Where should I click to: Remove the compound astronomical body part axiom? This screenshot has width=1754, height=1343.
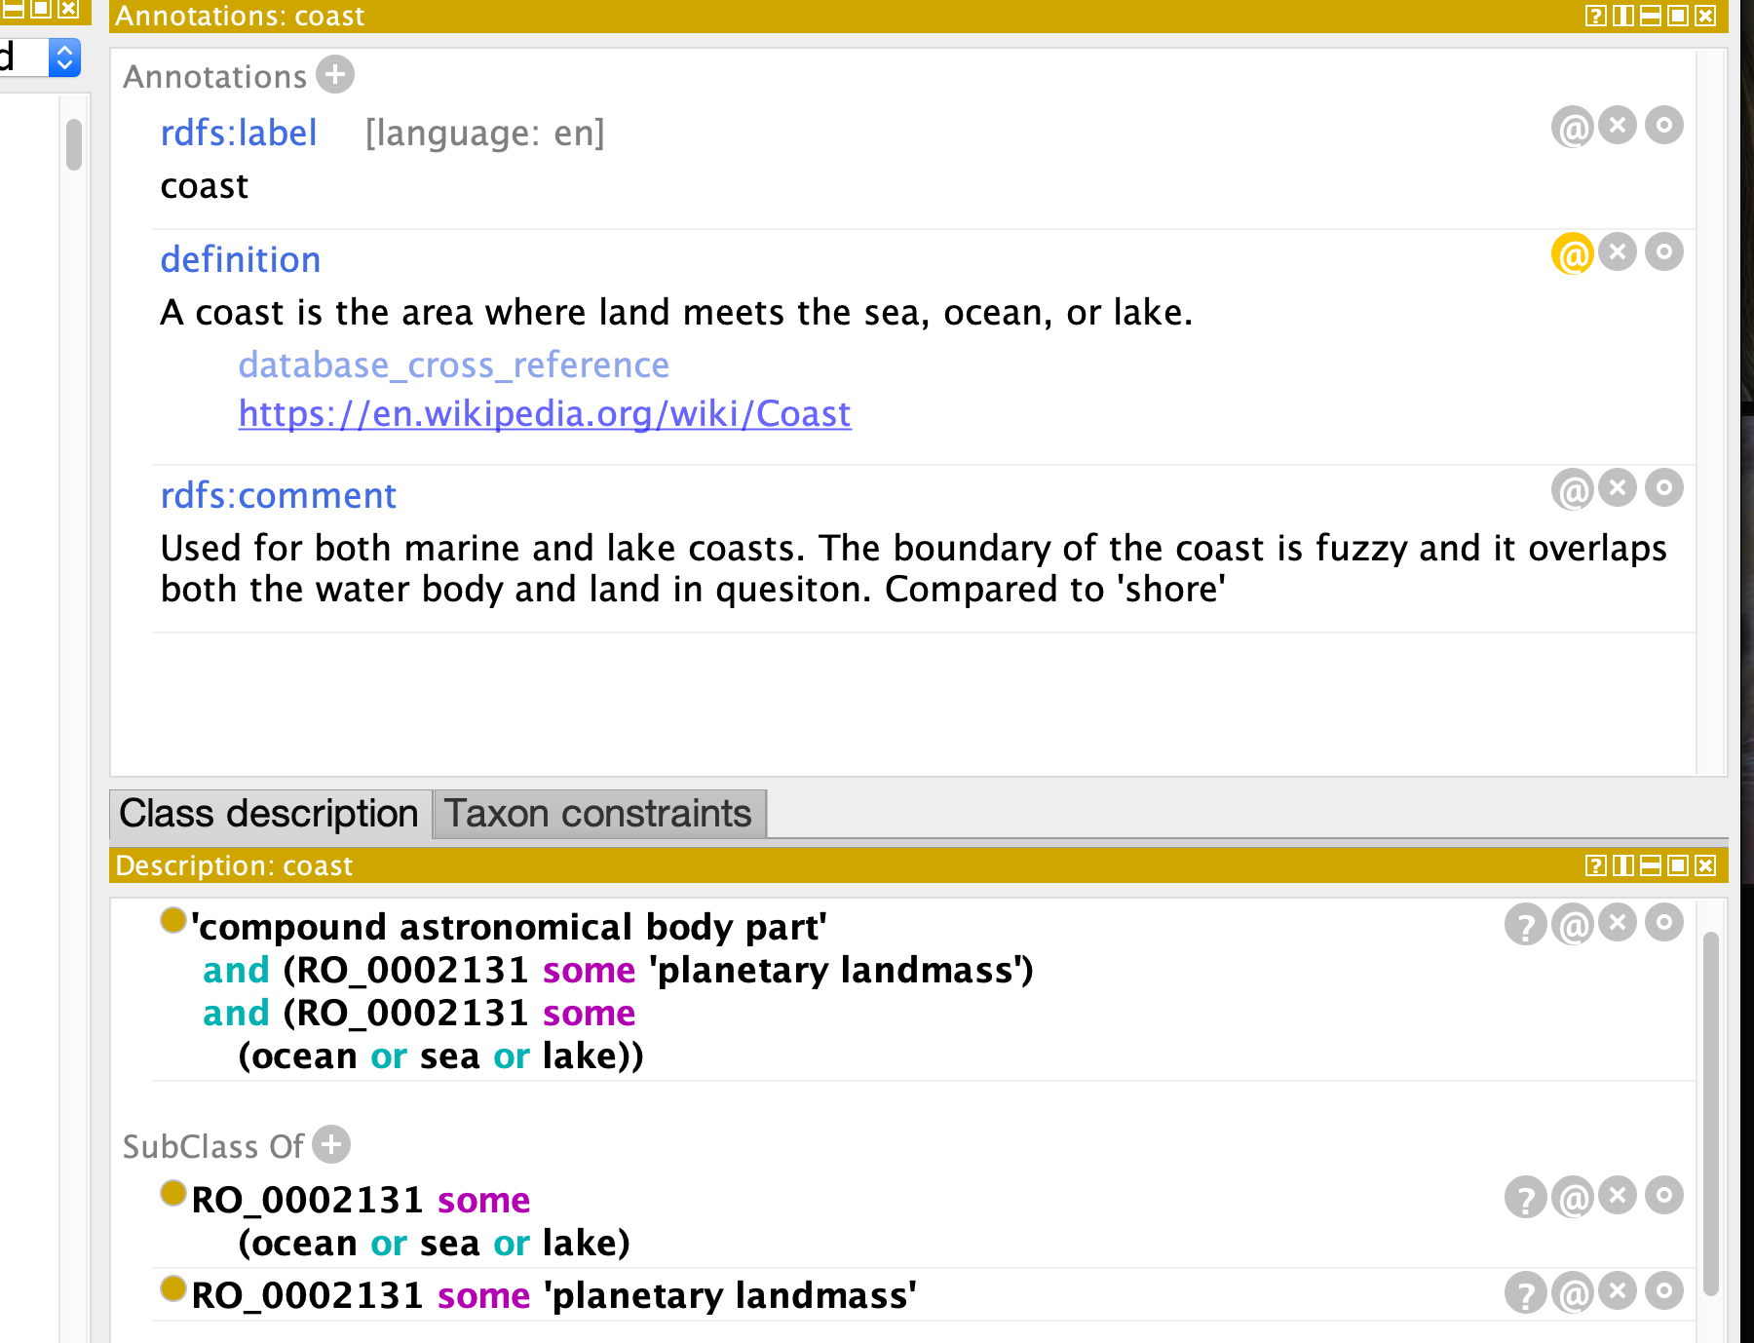1618,922
